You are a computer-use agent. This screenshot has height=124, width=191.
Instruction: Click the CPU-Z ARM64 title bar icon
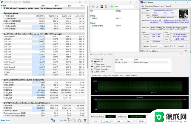coord(141,2)
